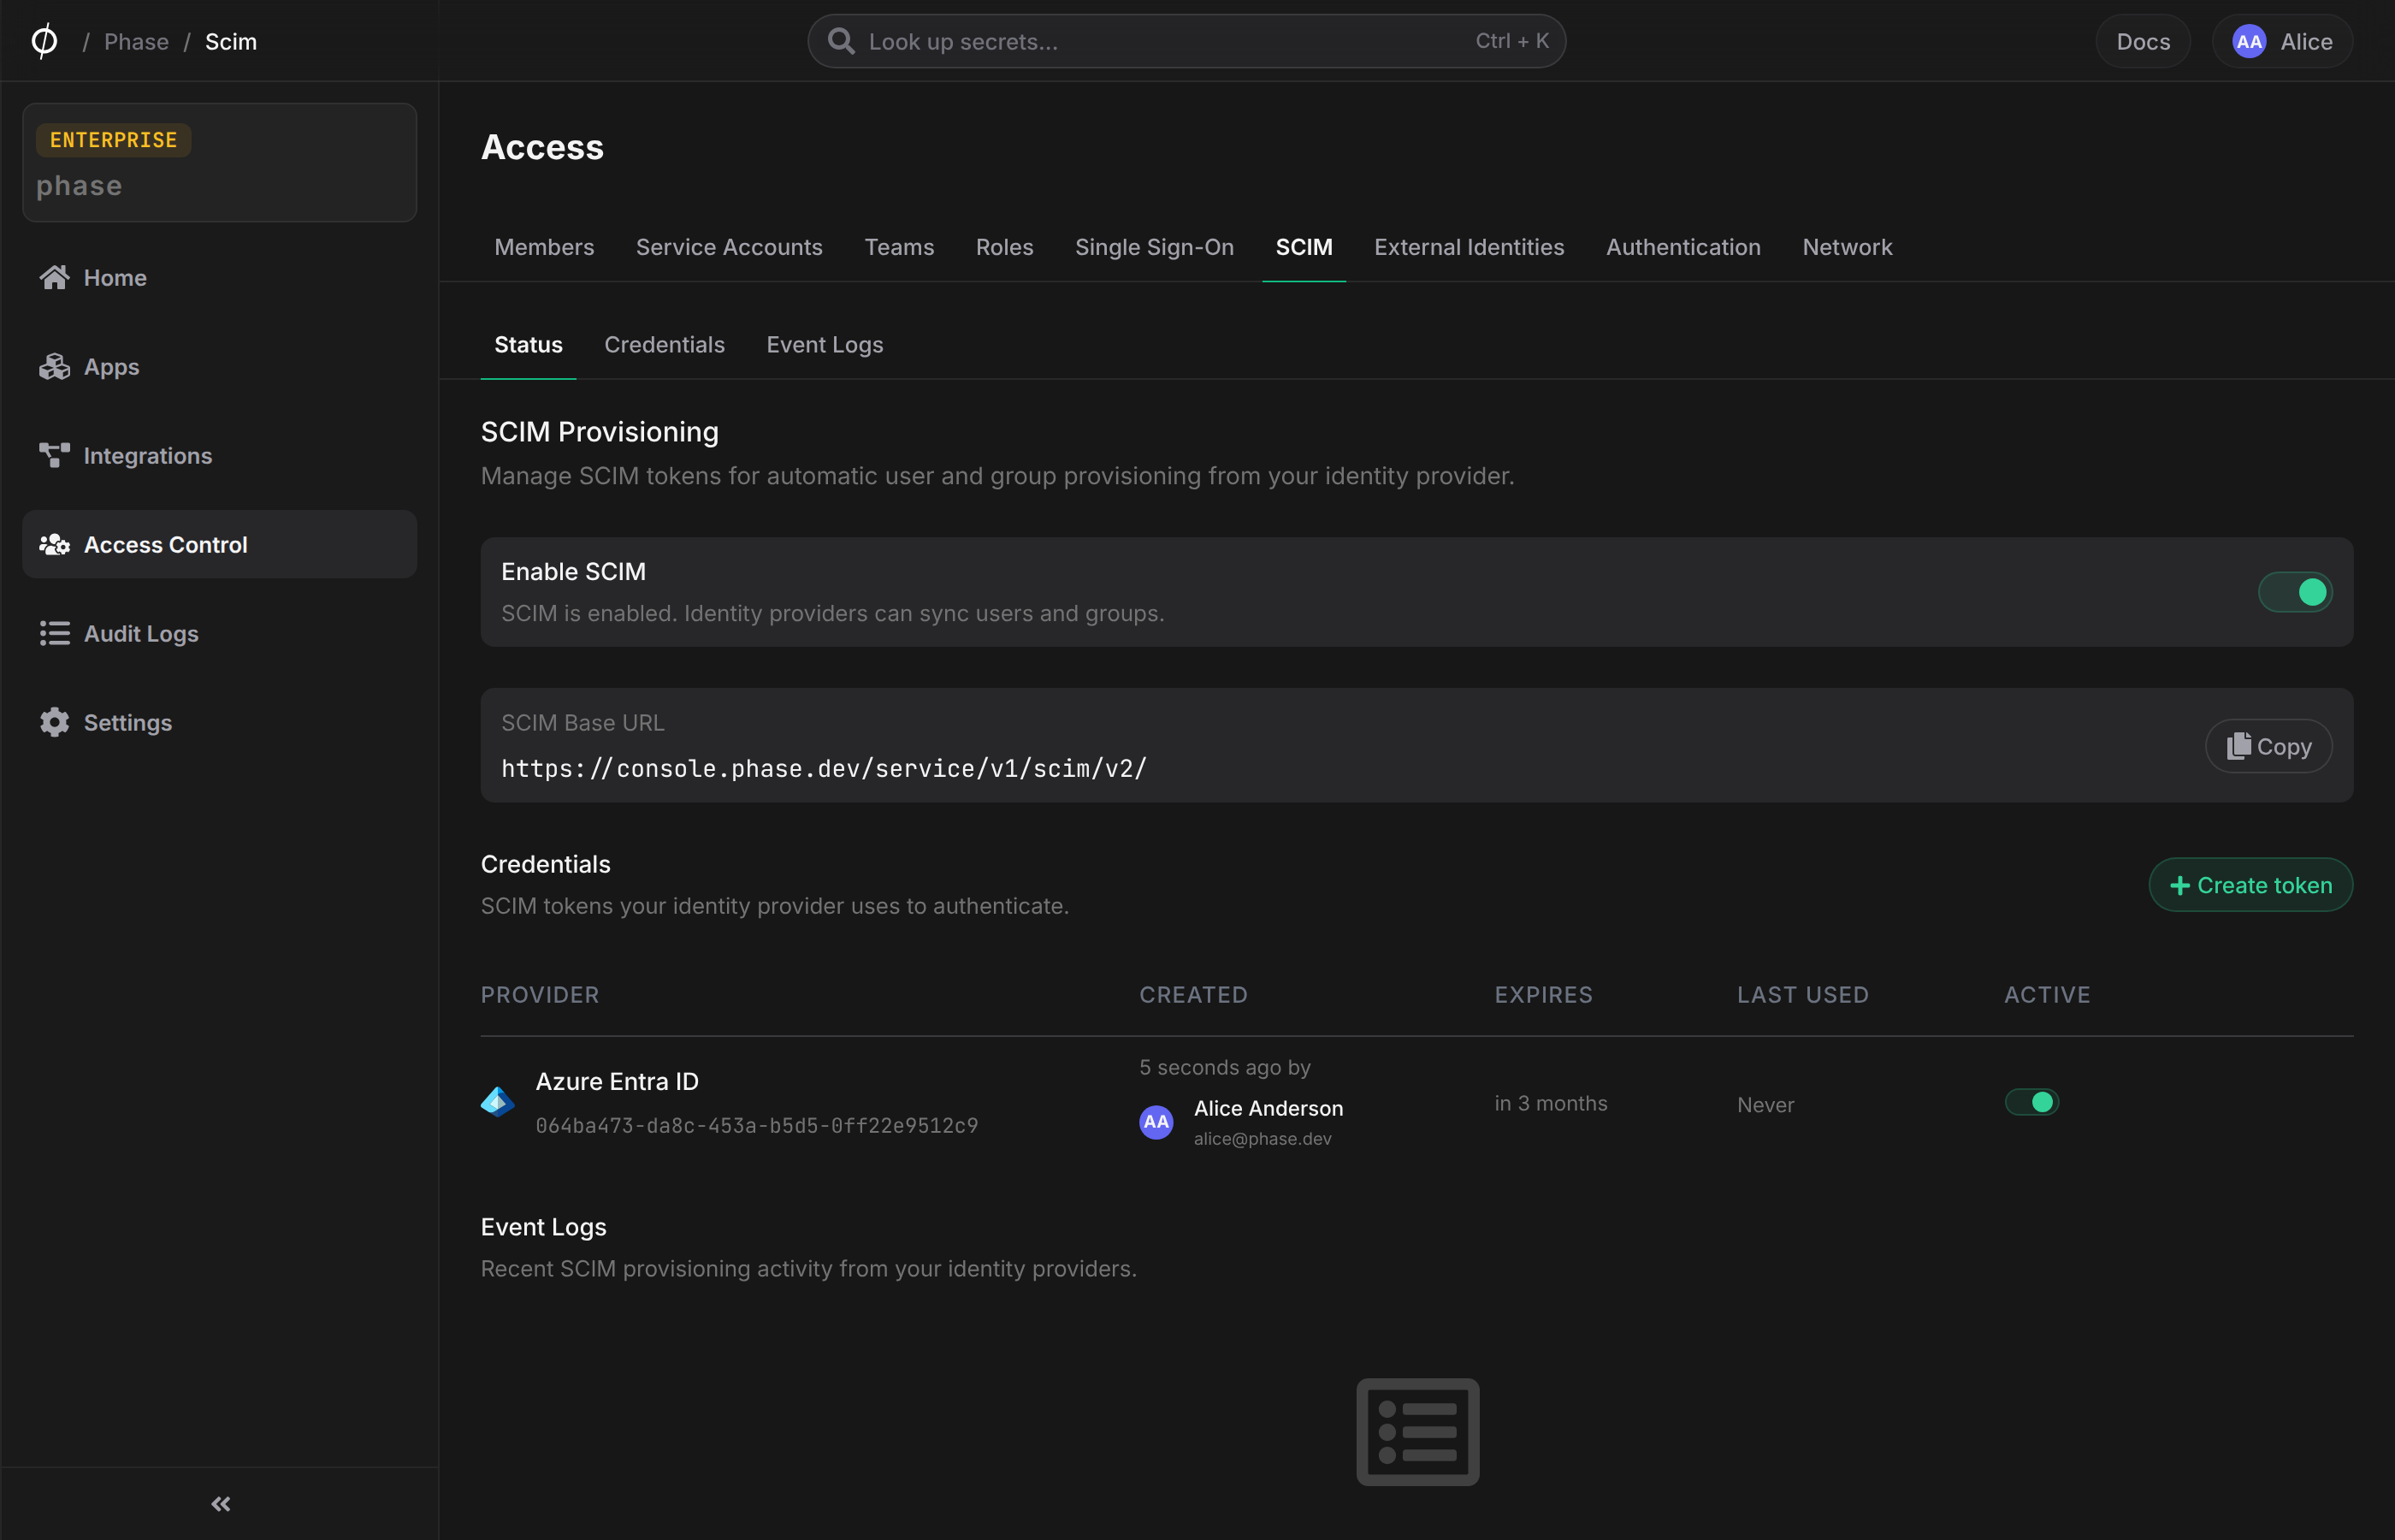Click the Settings gear icon

tap(54, 722)
